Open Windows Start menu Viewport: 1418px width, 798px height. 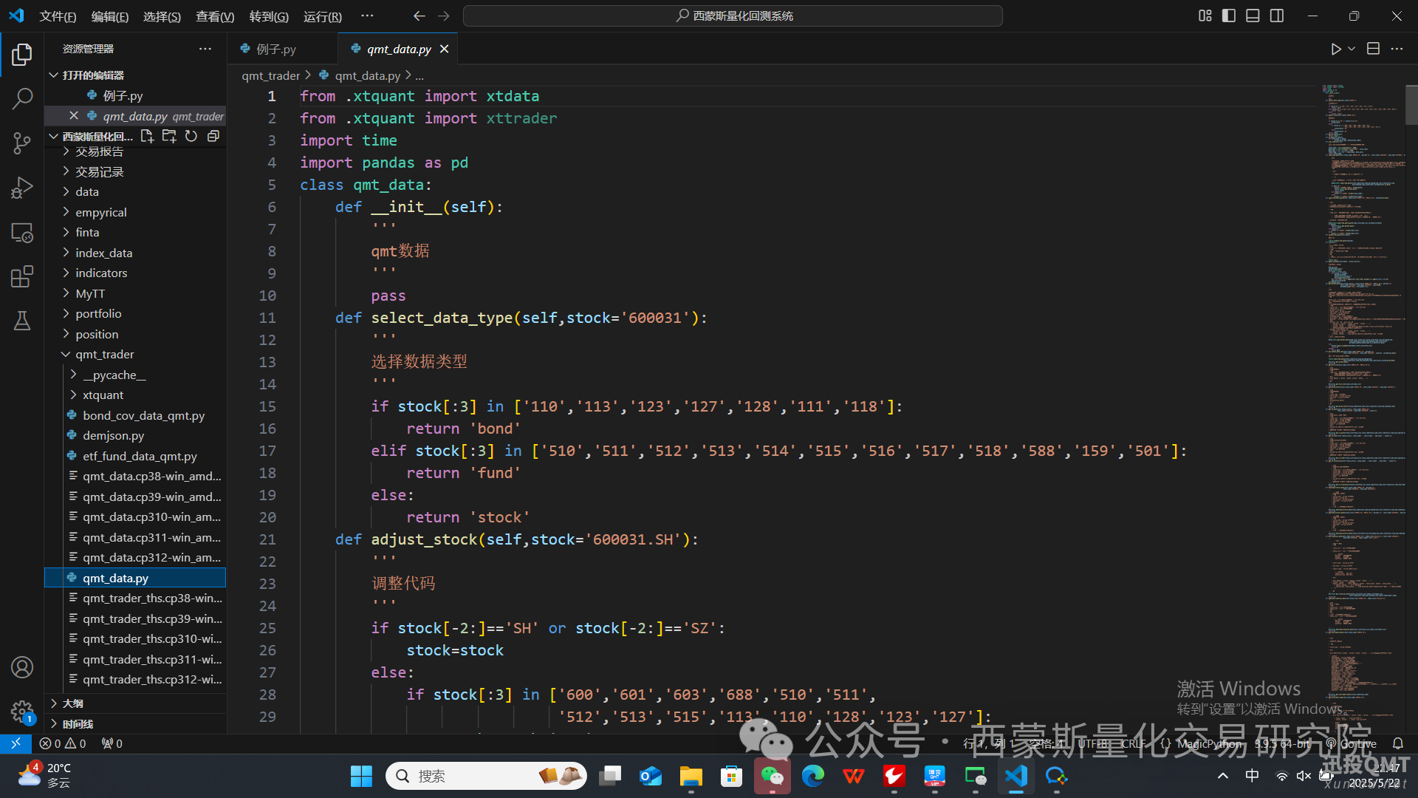point(361,776)
